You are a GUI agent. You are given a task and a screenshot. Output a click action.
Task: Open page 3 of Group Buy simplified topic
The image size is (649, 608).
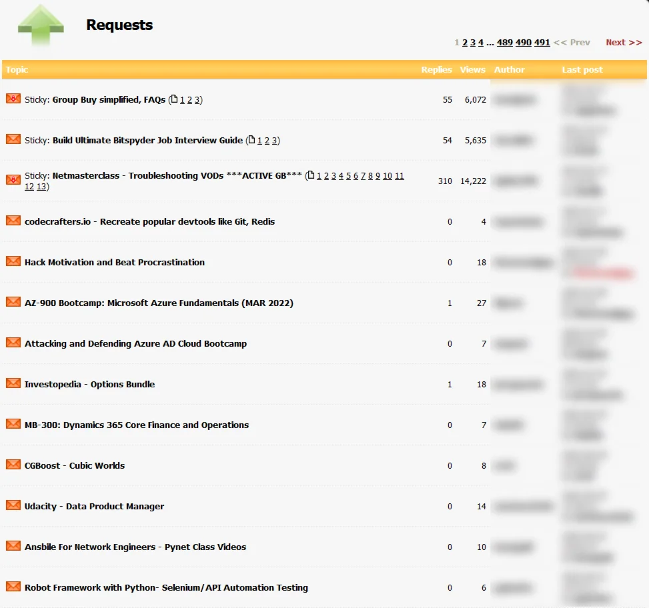[197, 100]
